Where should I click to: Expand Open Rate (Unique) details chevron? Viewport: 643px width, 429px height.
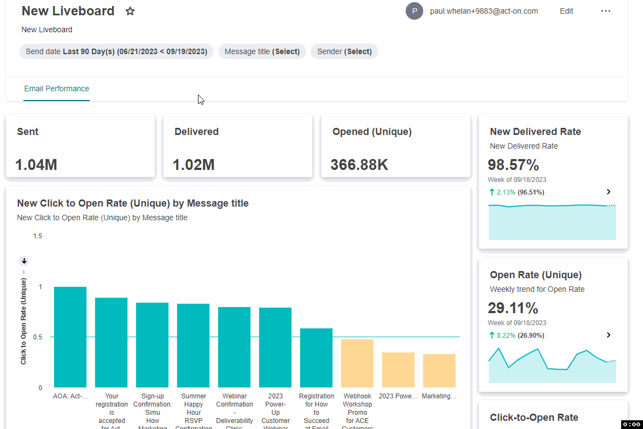(609, 335)
